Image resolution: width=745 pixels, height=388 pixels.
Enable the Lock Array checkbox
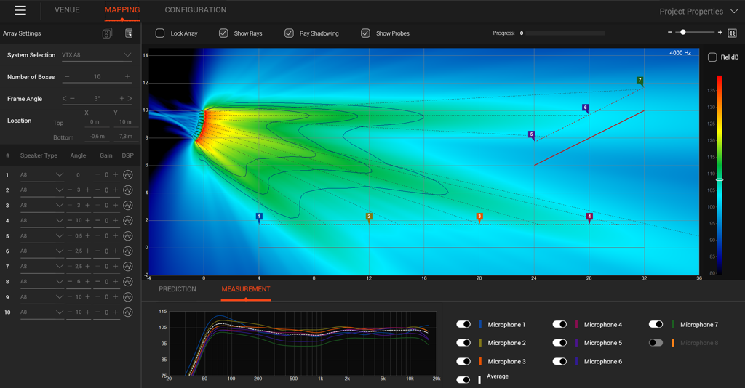[x=160, y=33]
